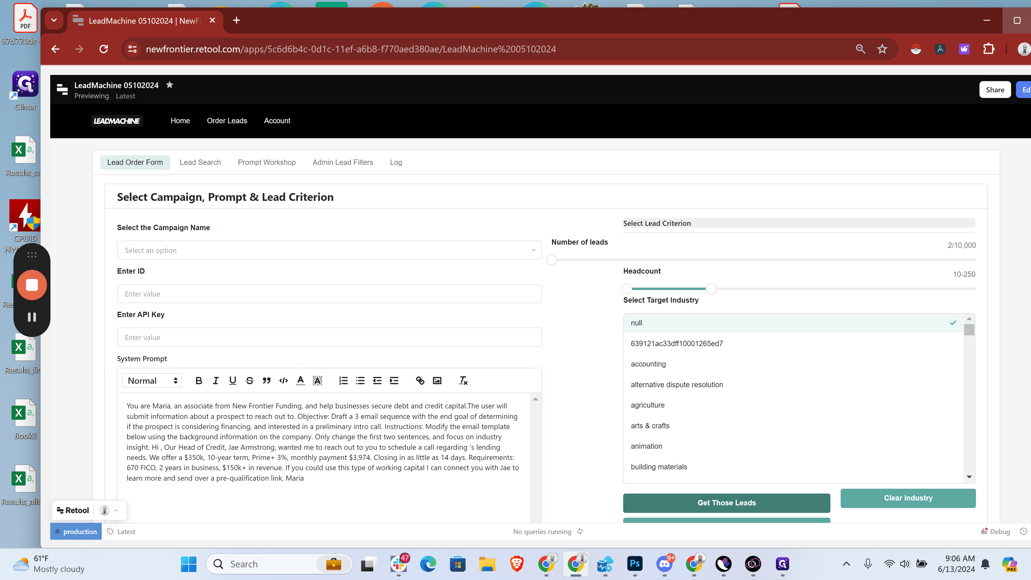The height and width of the screenshot is (580, 1031).
Task: Bookmark page with address bar star
Action: (x=882, y=49)
